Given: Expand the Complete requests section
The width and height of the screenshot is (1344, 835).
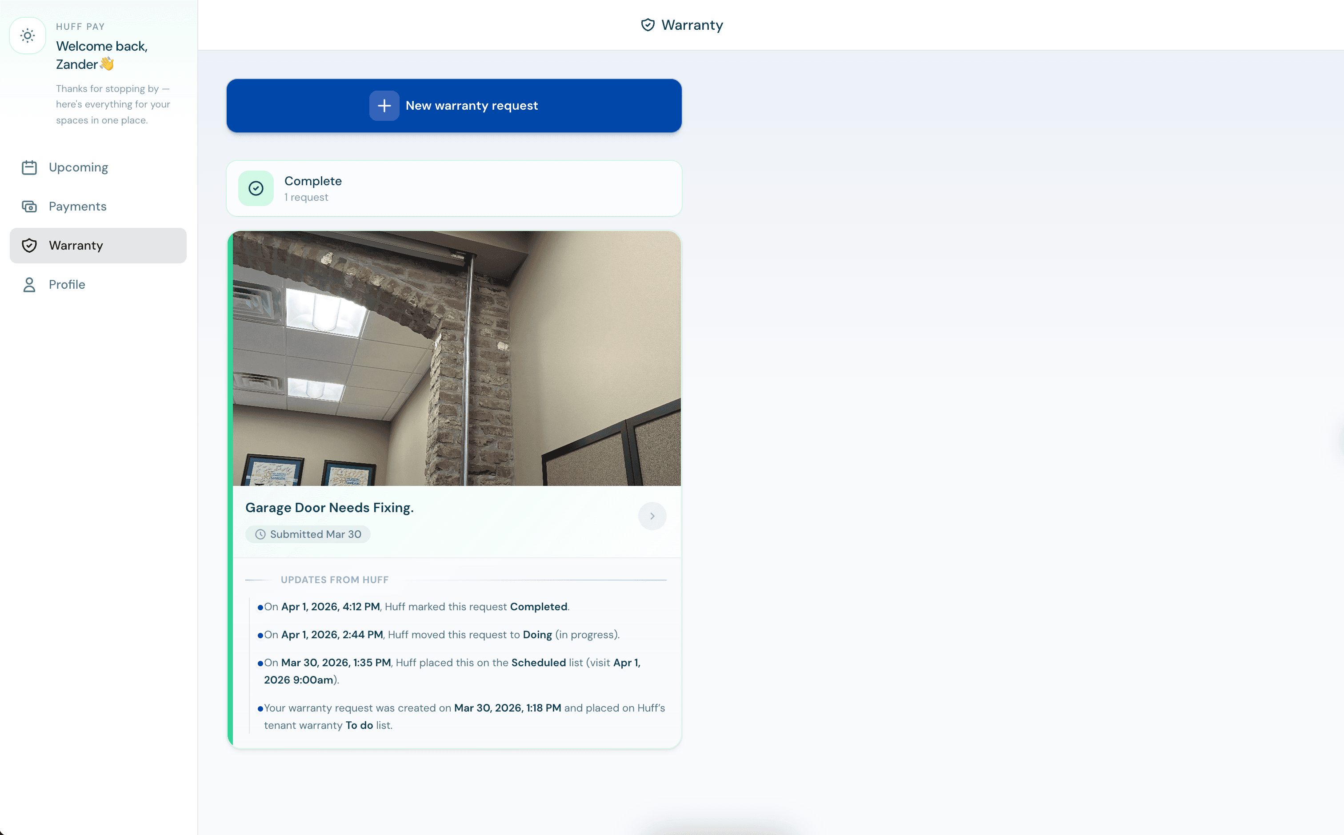Looking at the screenshot, I should click(453, 188).
